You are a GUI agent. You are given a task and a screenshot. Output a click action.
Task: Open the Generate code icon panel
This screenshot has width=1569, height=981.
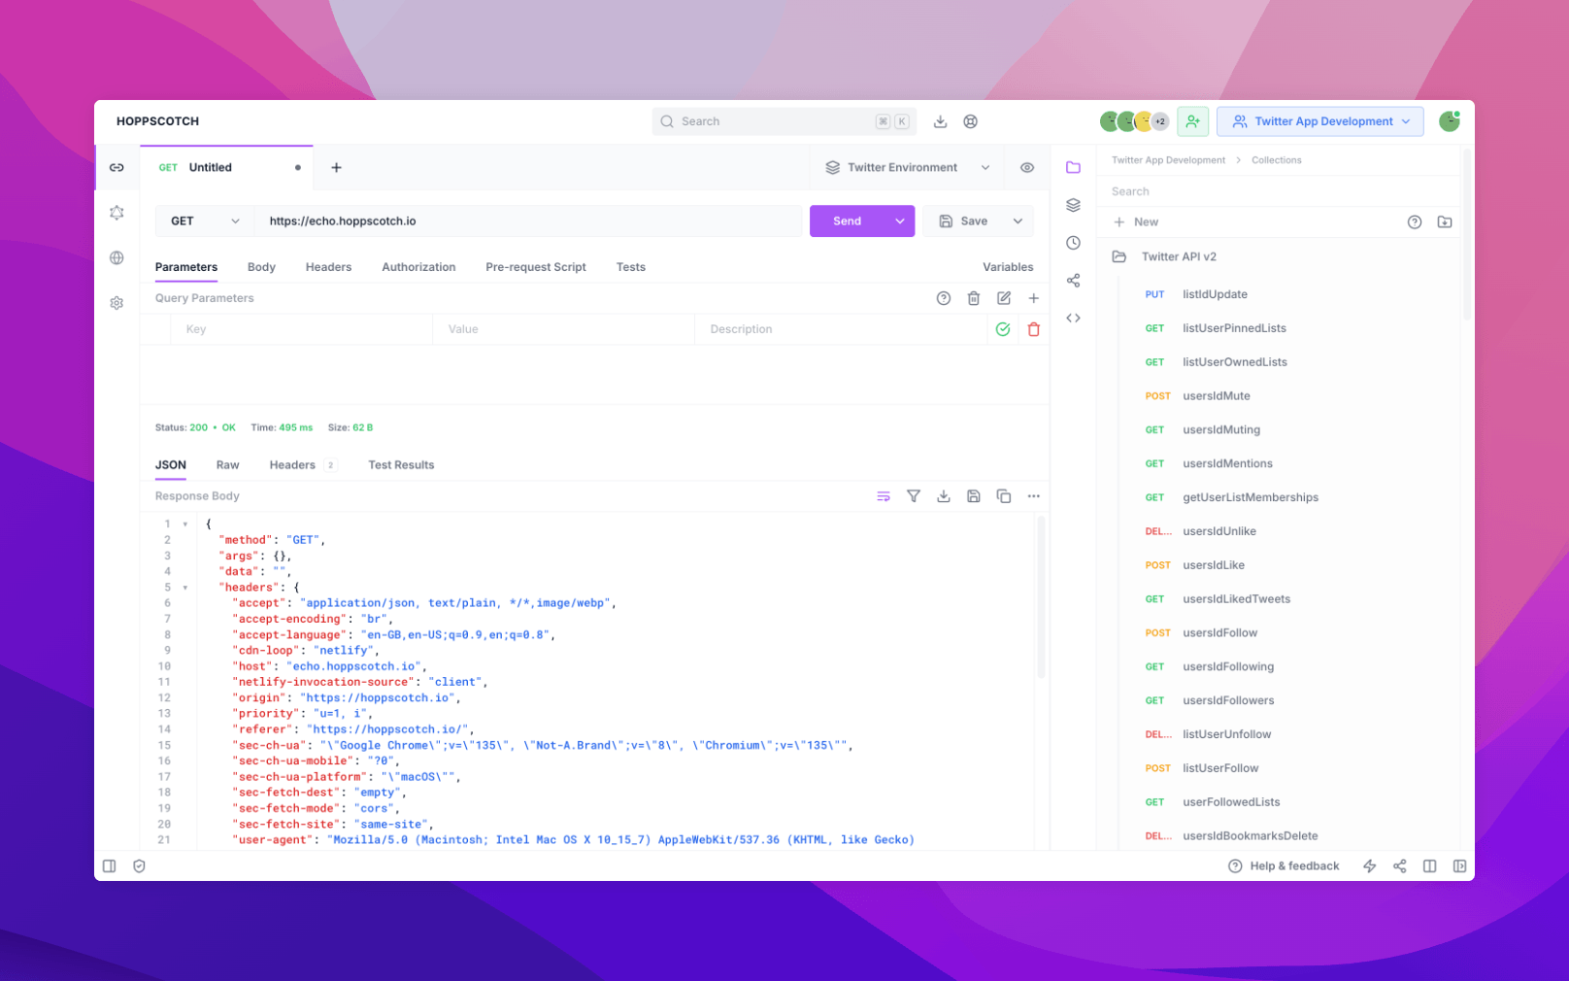point(1073,319)
